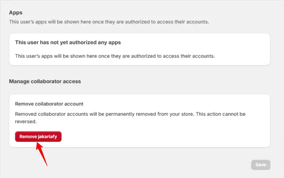Click the Remove collaborator account title

(49, 104)
